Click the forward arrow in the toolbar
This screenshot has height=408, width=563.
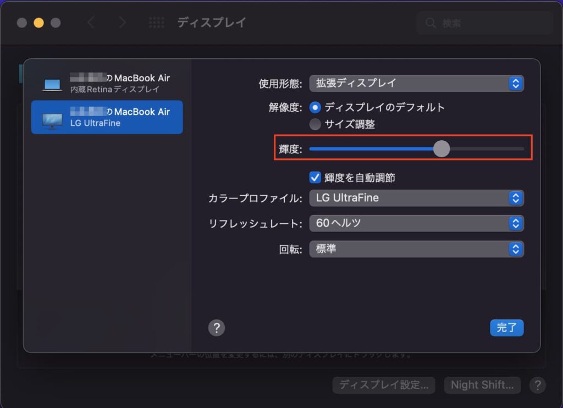coord(122,23)
